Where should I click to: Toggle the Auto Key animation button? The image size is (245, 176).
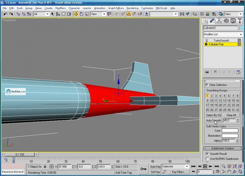point(155,166)
